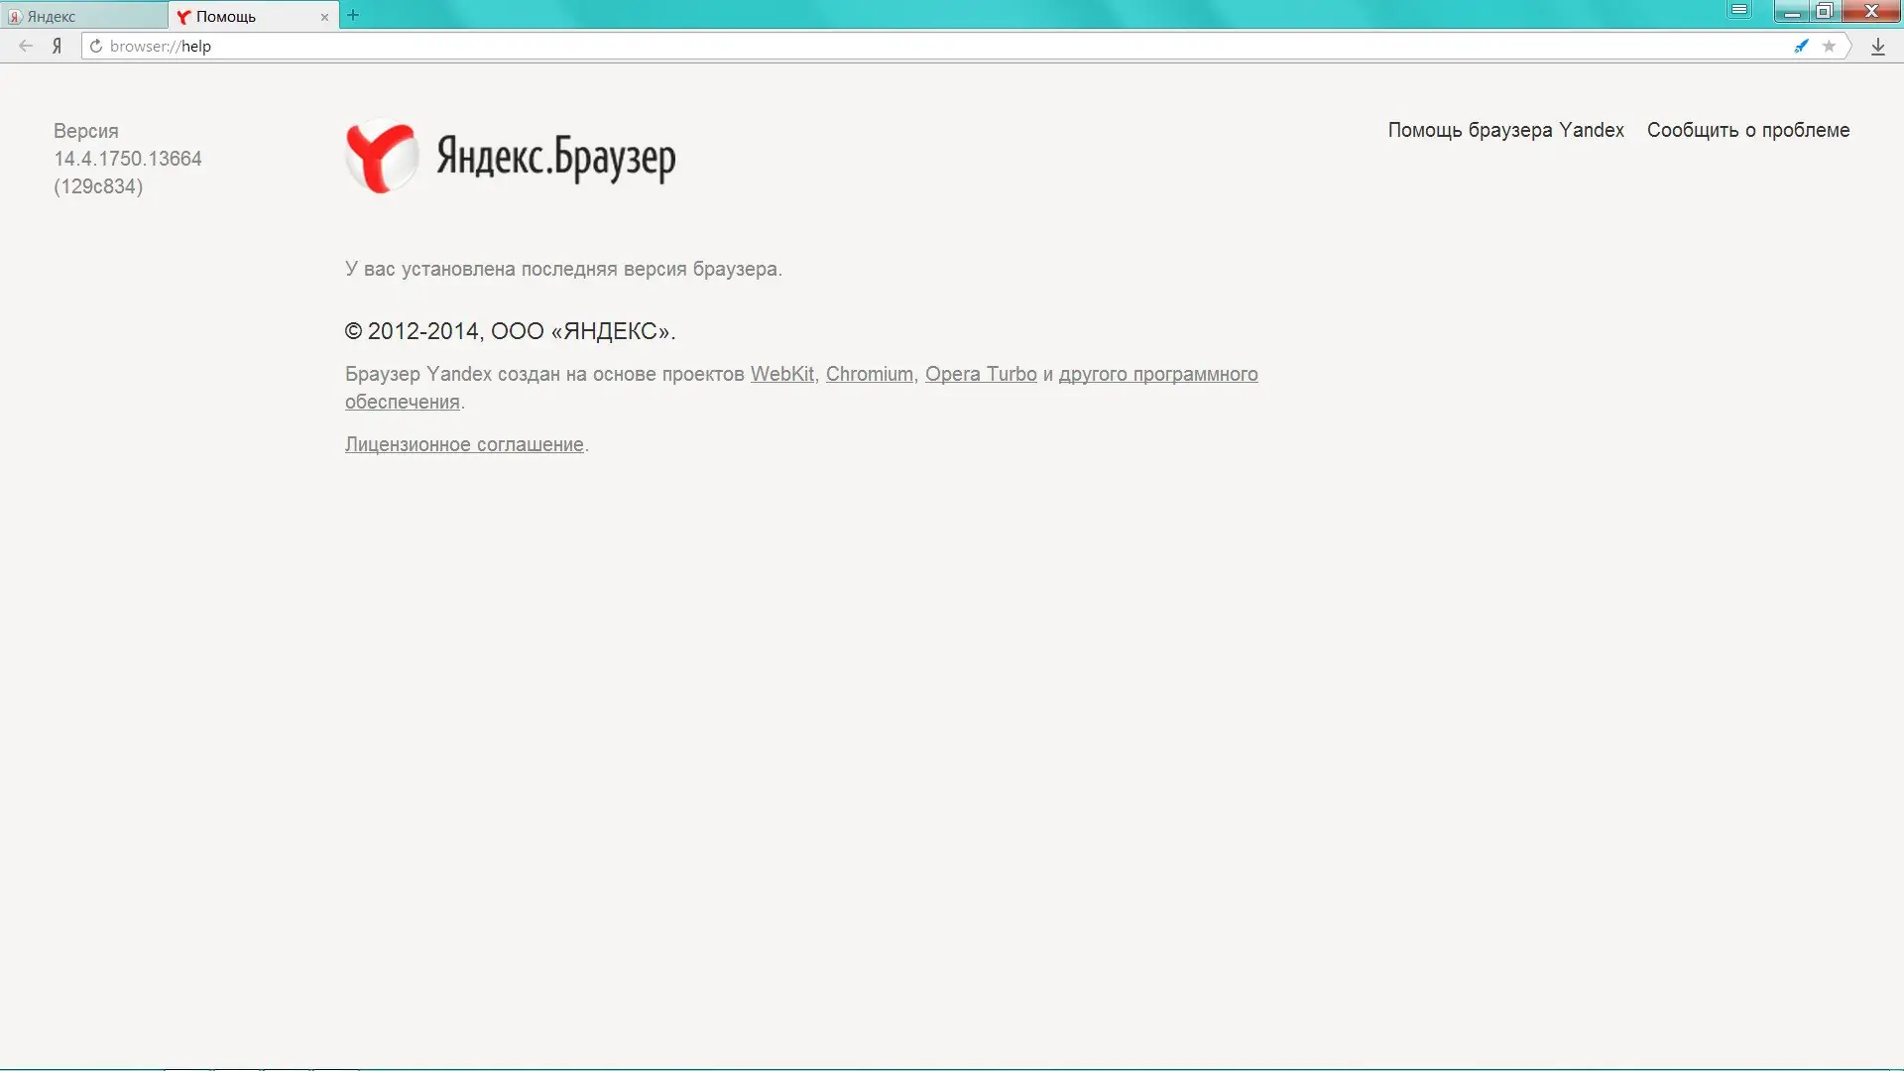Click Сообщить о проблеме

pos(1747,130)
